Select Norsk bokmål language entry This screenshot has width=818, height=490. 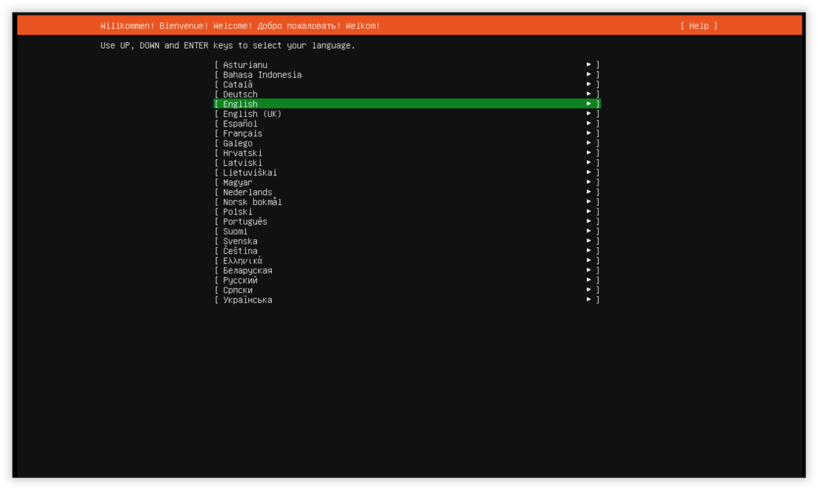(x=407, y=202)
